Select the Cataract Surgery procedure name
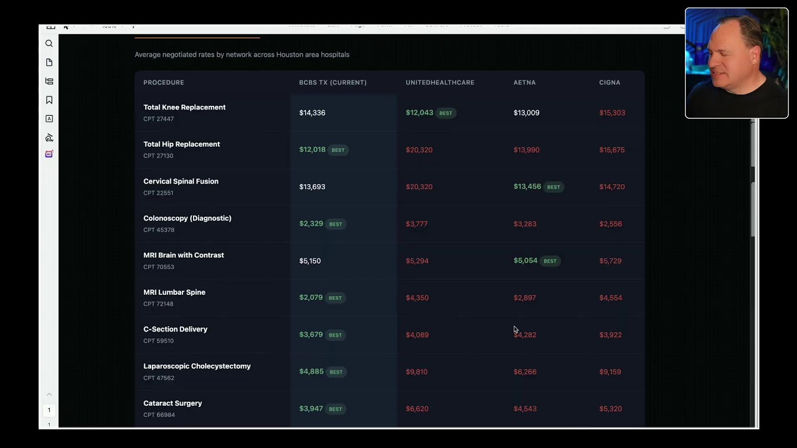This screenshot has height=448, width=797. 172,403
